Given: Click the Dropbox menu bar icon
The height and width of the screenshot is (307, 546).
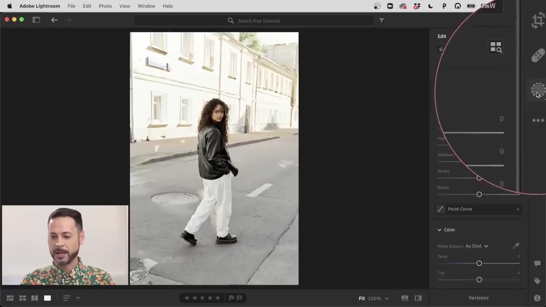Looking at the screenshot, I should click(417, 6).
